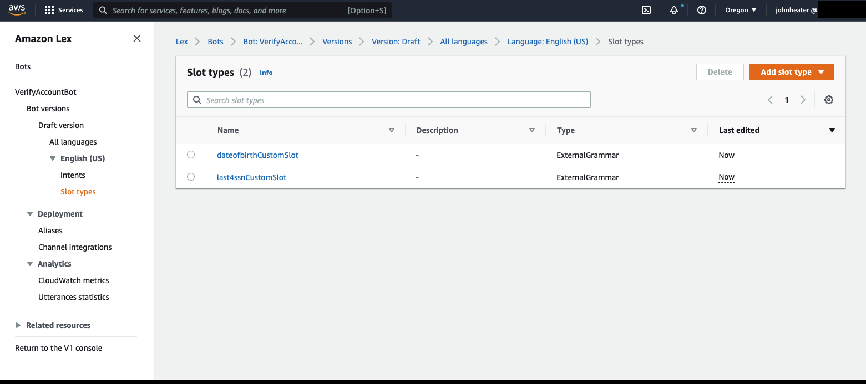
Task: Open Utterances statistics in the sidebar
Action: (74, 297)
